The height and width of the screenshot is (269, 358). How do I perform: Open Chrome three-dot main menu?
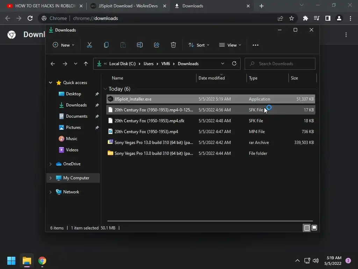click(x=350, y=18)
